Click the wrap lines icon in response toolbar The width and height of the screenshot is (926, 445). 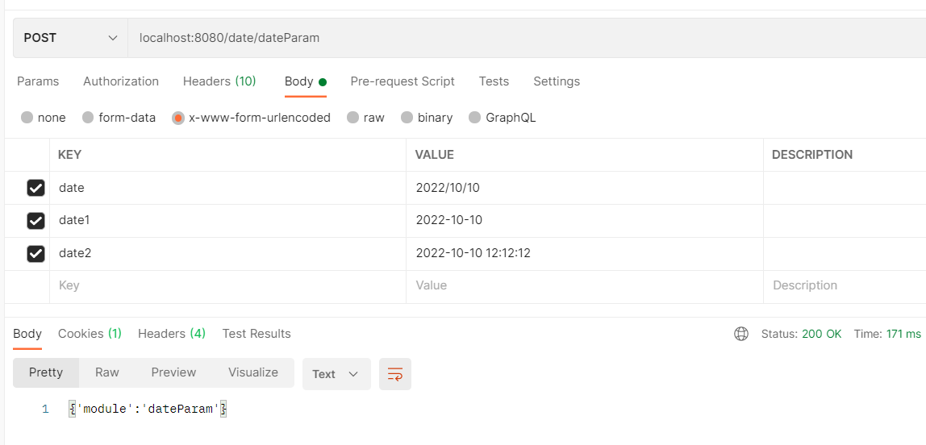[395, 374]
